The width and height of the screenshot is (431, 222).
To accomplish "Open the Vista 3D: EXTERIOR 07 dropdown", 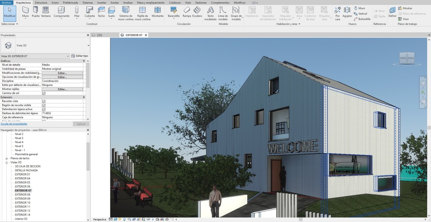I will coord(68,56).
